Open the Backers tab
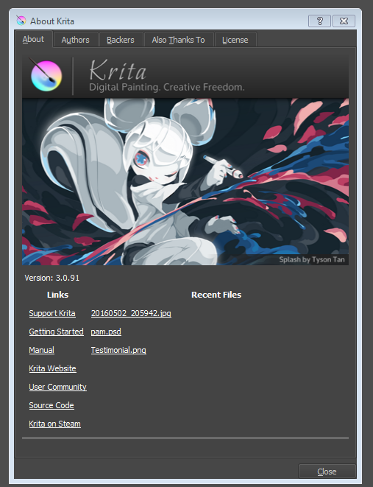The height and width of the screenshot is (487, 373). (121, 40)
